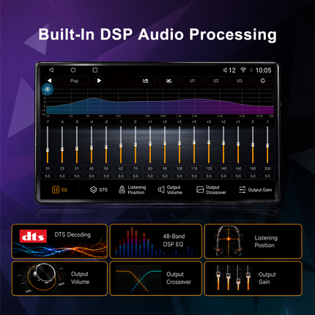Screen dimensions: 315x315
Task: Tap the 10:05 clock in status bar
Action: (x=263, y=70)
